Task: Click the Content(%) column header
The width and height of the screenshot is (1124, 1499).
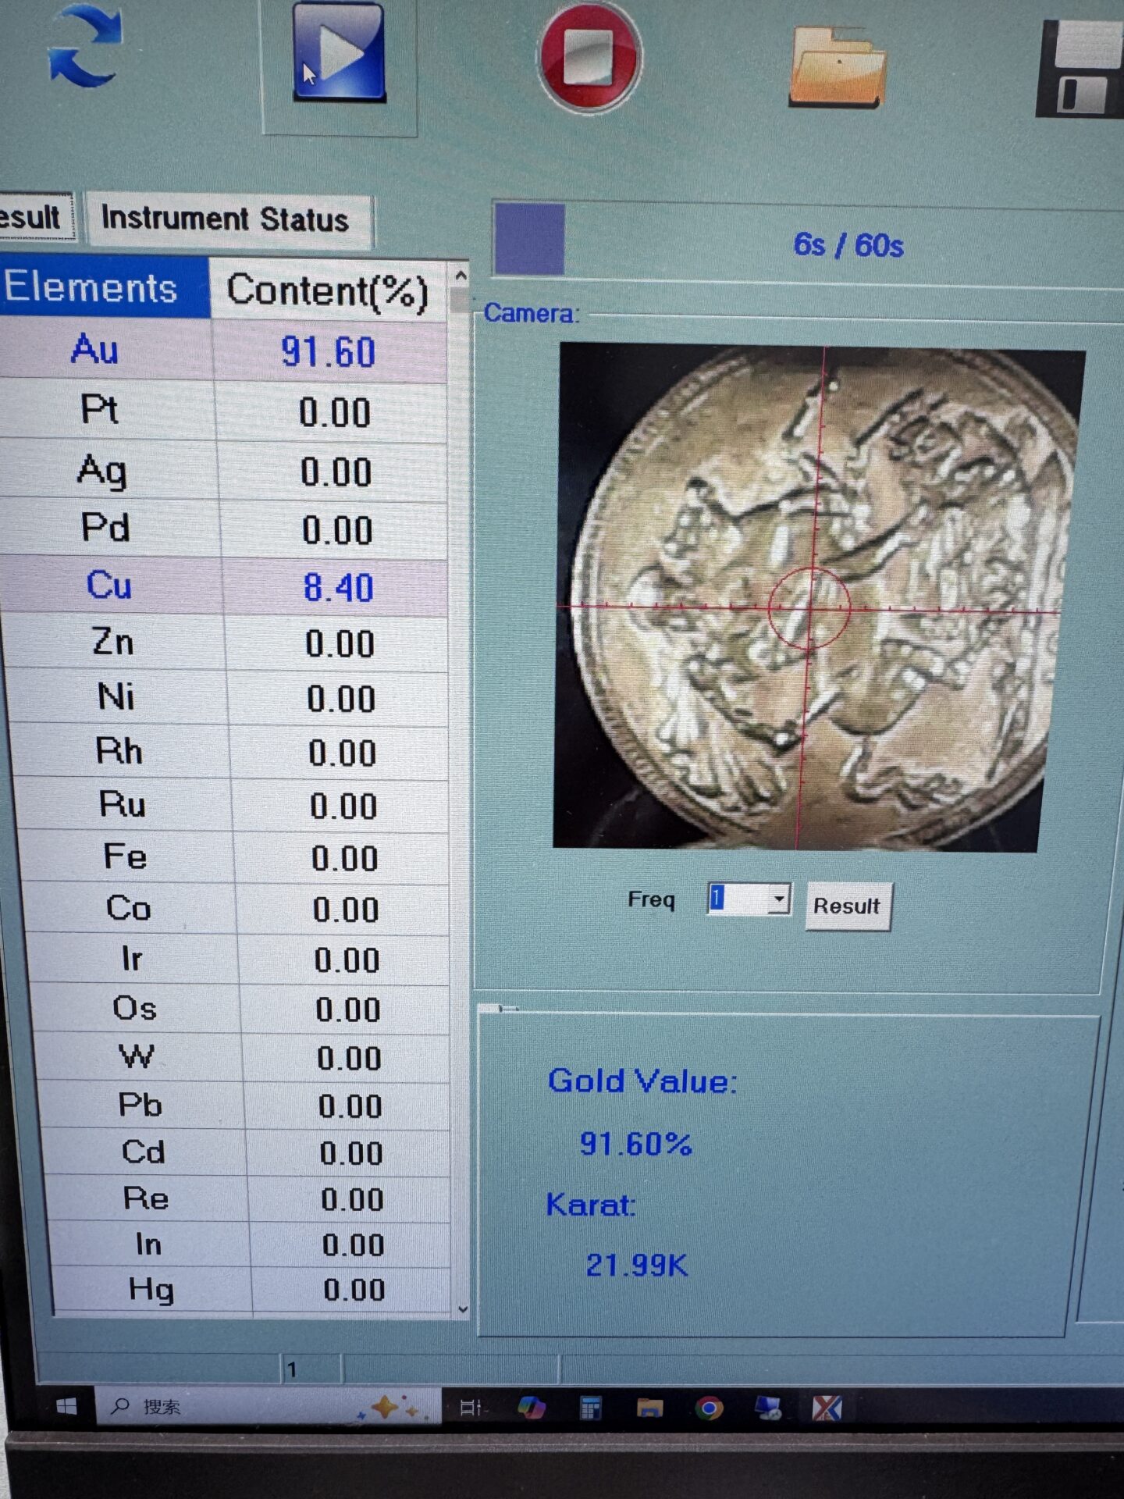Action: 327,291
